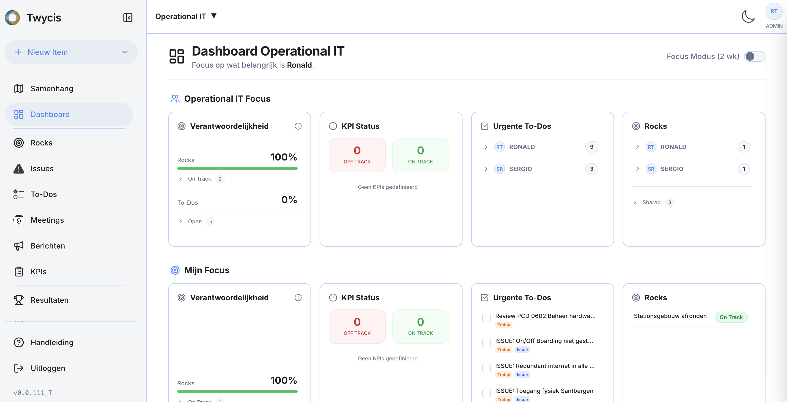The image size is (787, 402).
Task: Click the Meetings calendar icon
Action: pyautogui.click(x=19, y=220)
